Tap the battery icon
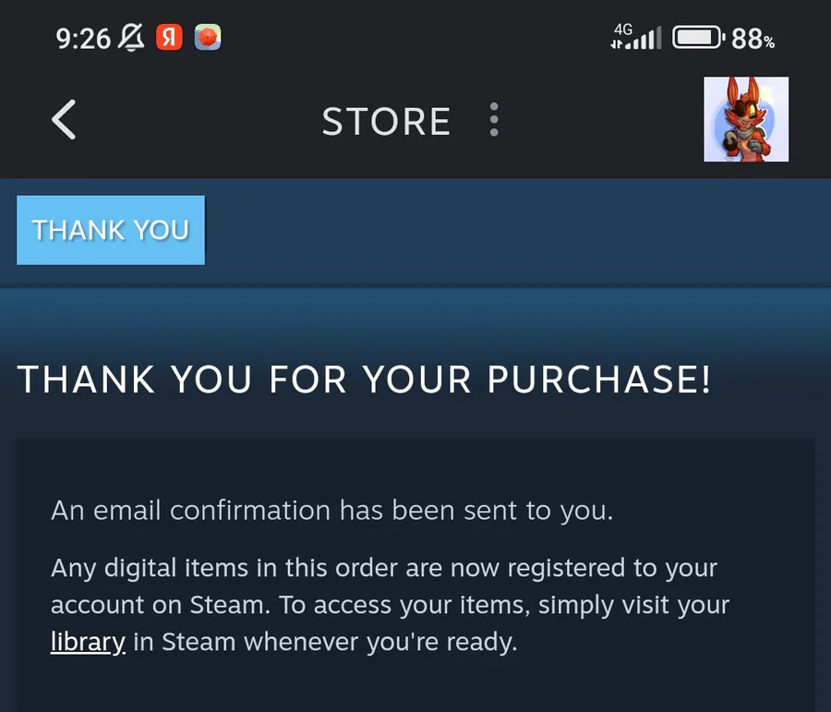Screen dimensions: 831x712 tap(698, 39)
